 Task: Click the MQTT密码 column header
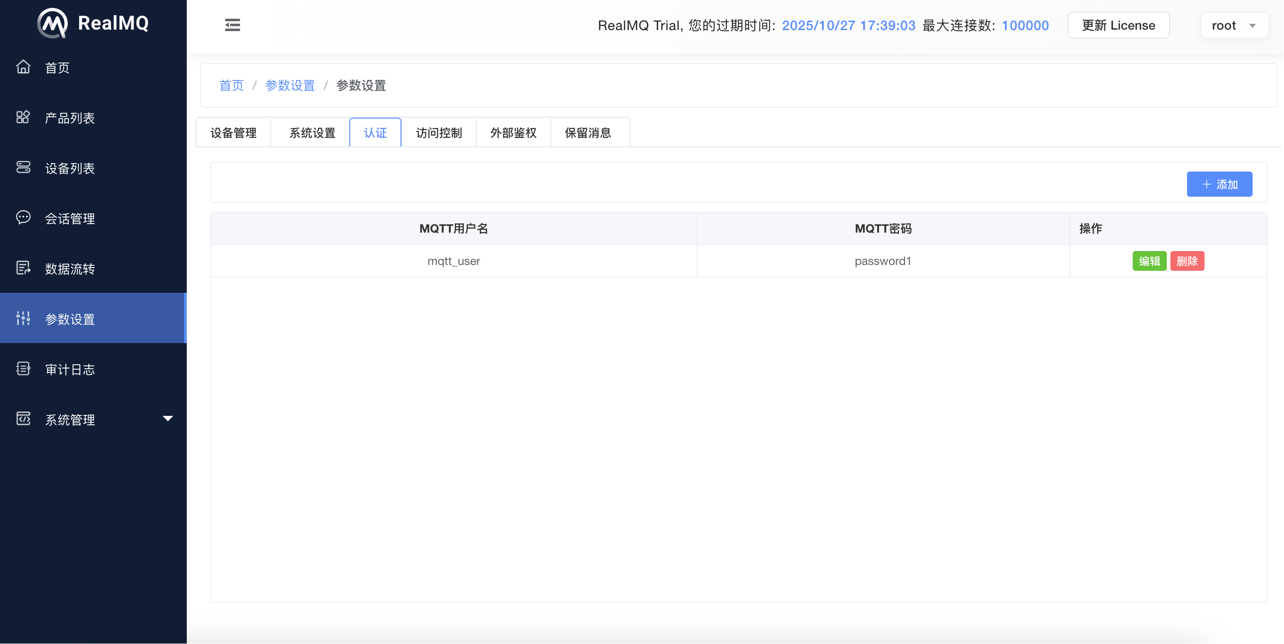(883, 229)
